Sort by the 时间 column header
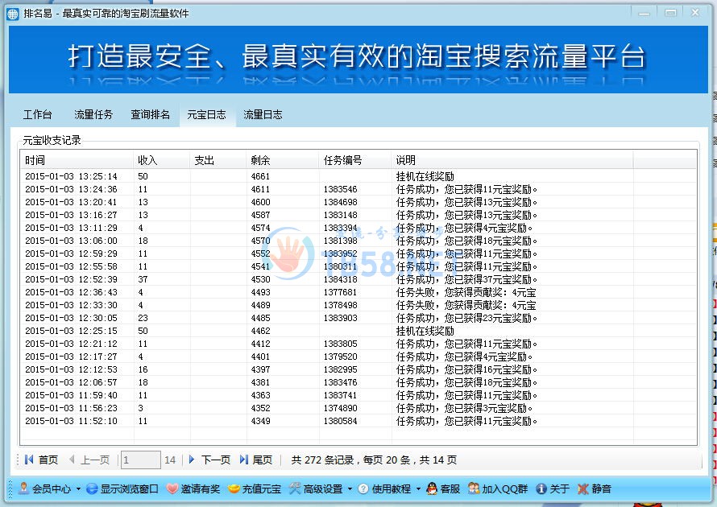 tap(77, 160)
